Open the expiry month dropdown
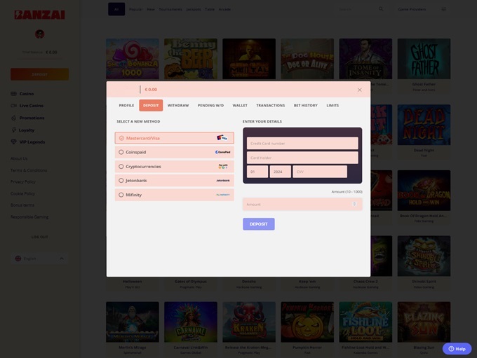The image size is (477, 358). click(257, 172)
